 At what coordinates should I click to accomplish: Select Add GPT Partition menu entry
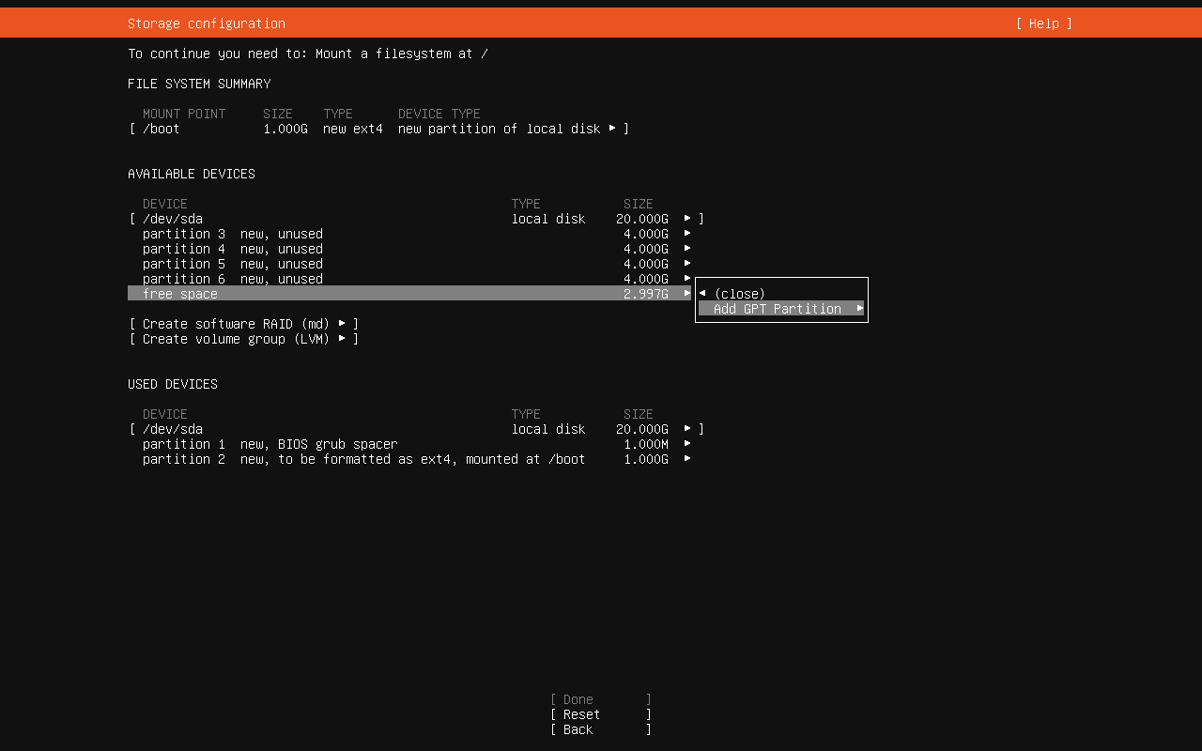pos(778,309)
